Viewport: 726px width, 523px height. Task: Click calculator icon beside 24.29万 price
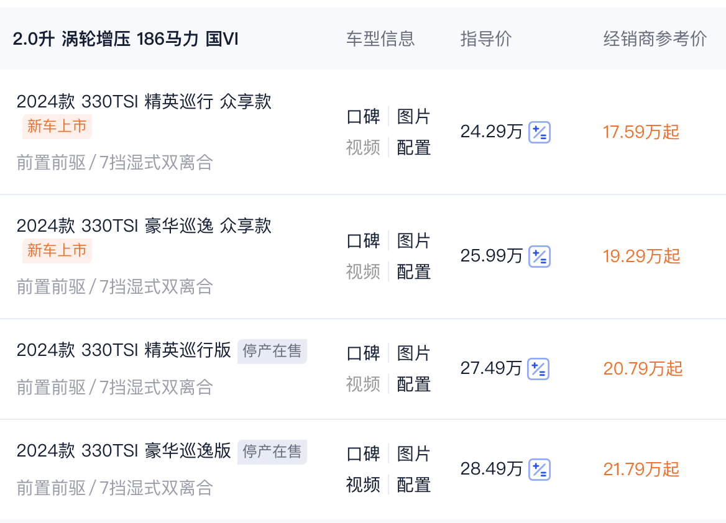tap(539, 132)
